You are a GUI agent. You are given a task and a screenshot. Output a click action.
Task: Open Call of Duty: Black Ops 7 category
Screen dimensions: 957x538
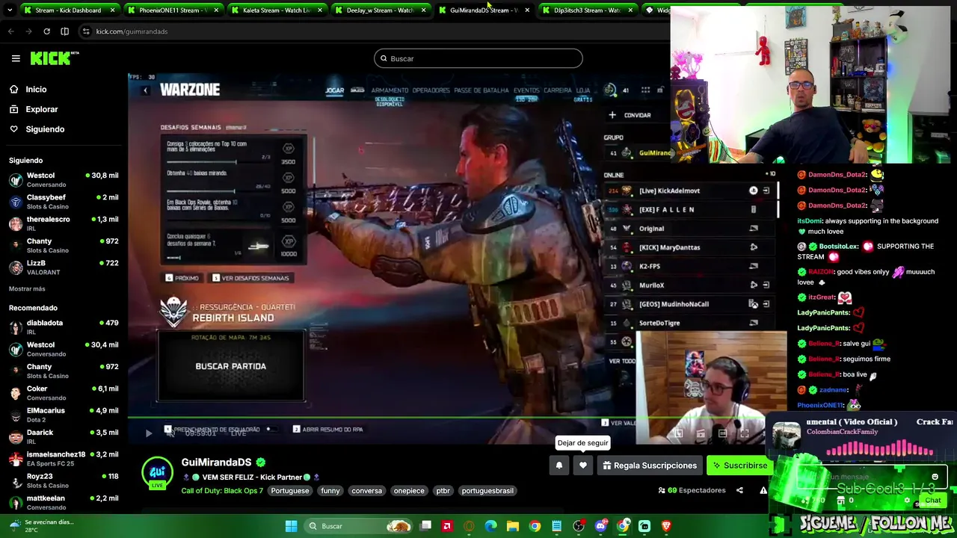222,491
